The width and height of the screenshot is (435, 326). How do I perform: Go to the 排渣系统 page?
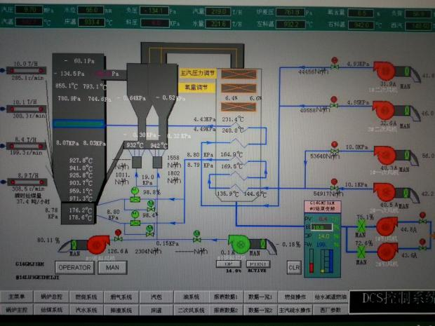[x=121, y=310]
